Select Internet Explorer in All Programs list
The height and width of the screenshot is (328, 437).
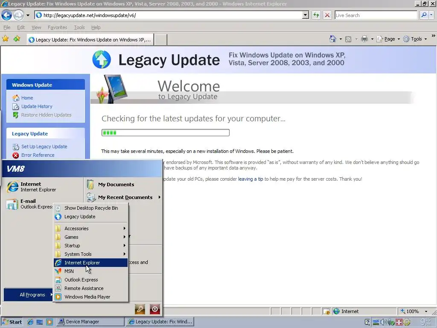coord(91,263)
